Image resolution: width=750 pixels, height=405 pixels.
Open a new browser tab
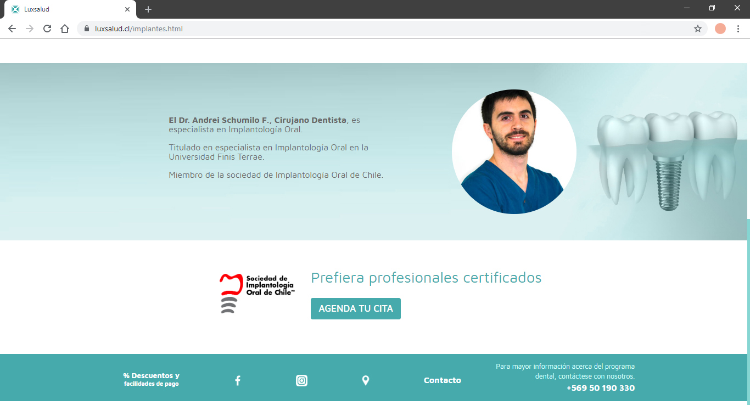point(148,9)
